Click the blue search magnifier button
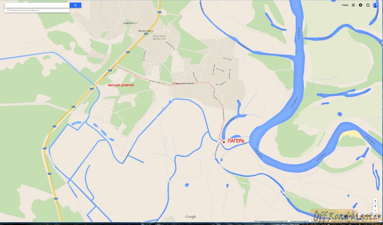383x225 pixels. click(x=75, y=5)
